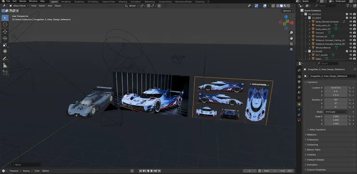Select the Select Box tool

5,18
